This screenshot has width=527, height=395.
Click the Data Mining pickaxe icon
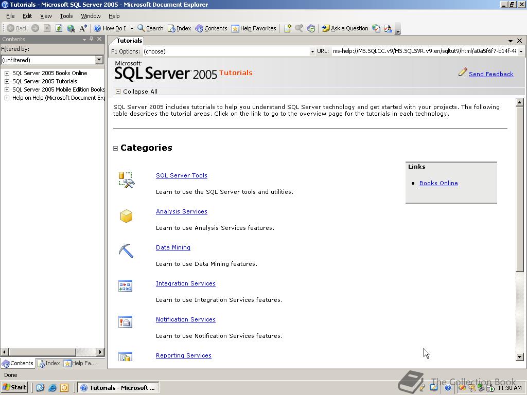pos(126,251)
